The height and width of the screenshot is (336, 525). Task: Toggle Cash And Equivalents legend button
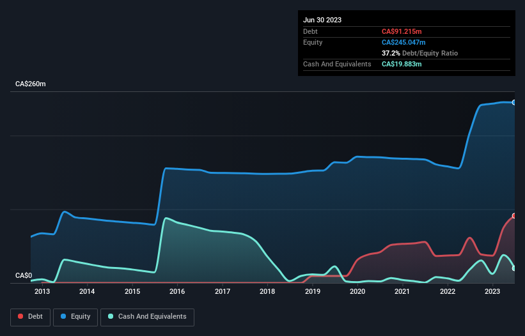[147, 317]
